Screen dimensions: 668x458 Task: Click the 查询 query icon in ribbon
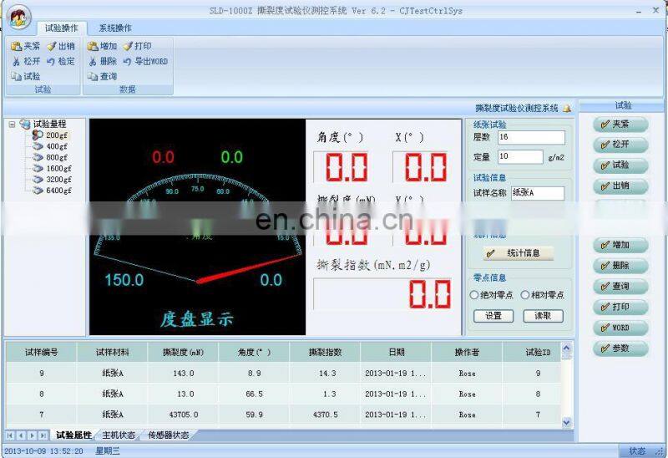[x=92, y=76]
